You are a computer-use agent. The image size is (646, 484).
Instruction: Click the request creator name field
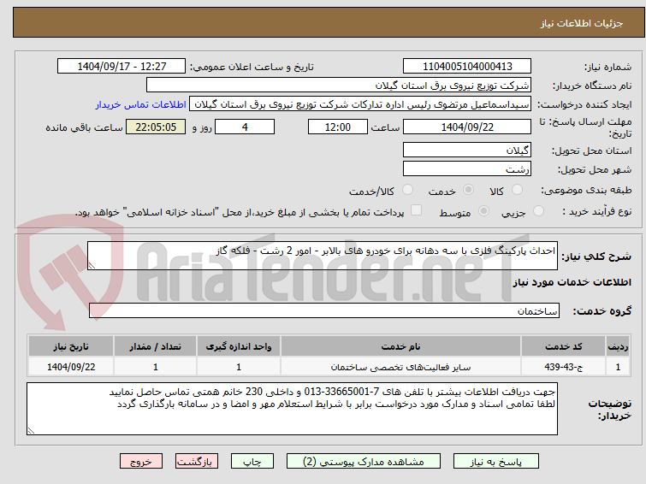point(360,104)
